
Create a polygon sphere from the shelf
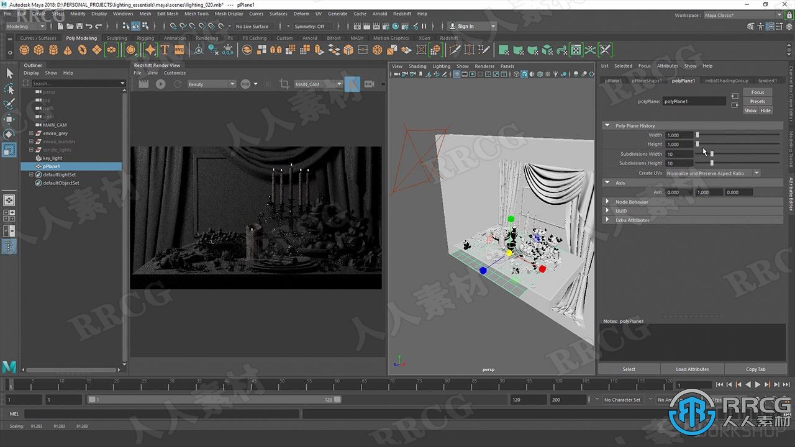click(24, 50)
